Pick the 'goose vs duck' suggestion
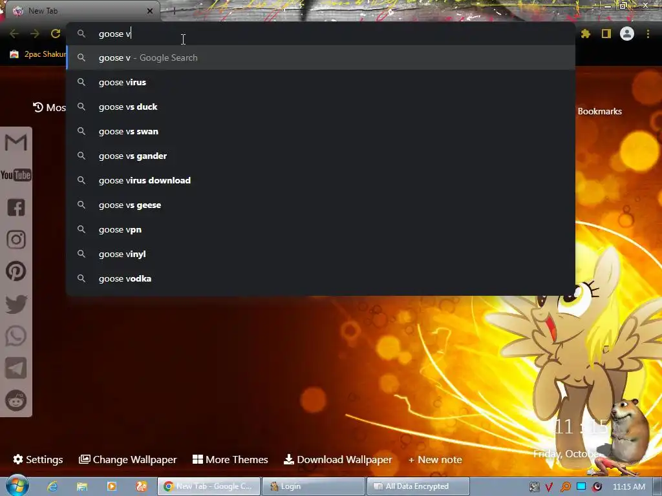 pos(321,107)
